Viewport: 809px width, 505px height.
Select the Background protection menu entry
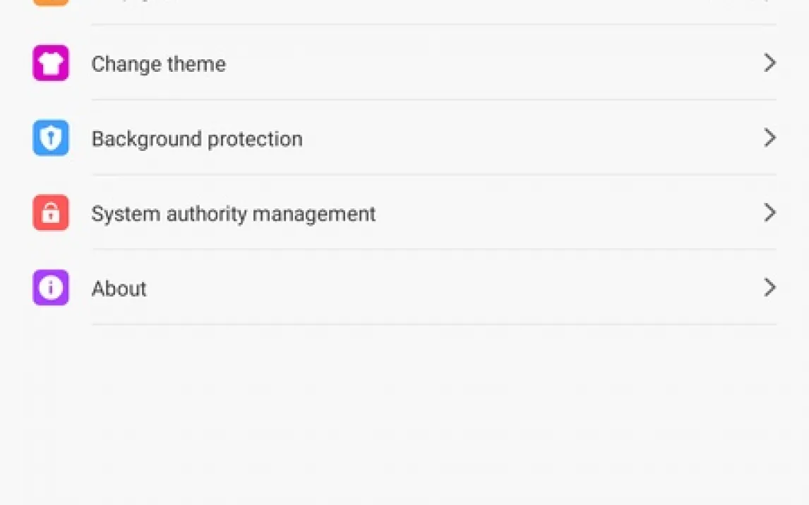[x=197, y=139]
